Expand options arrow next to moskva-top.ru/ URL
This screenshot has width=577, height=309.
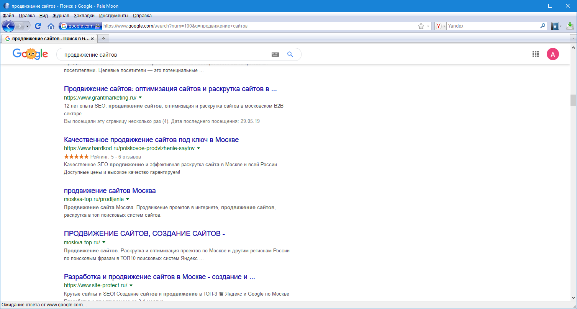coord(104,242)
